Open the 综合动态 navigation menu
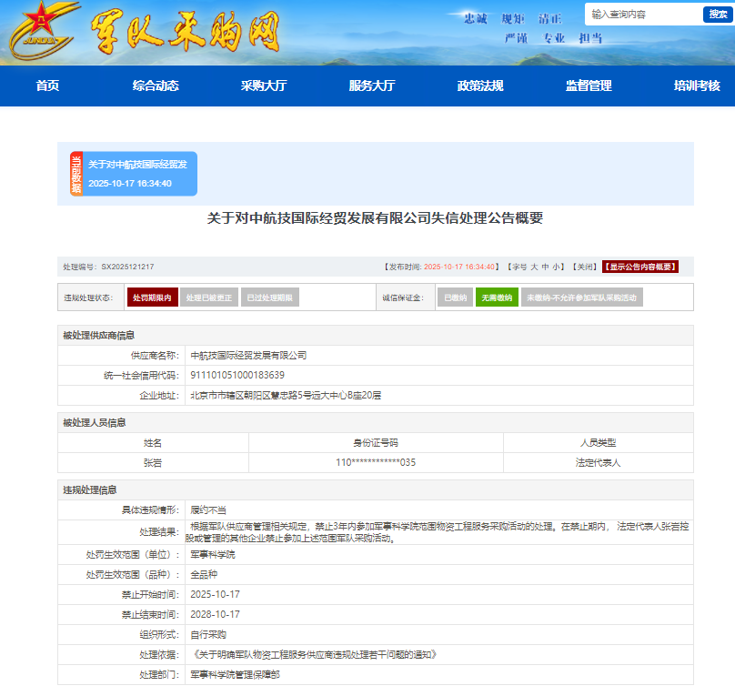The image size is (735, 696). point(156,86)
